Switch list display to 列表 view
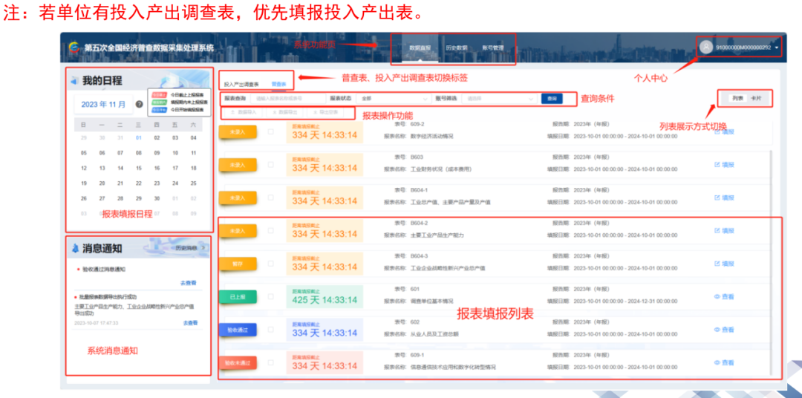The height and width of the screenshot is (398, 802). [737, 98]
